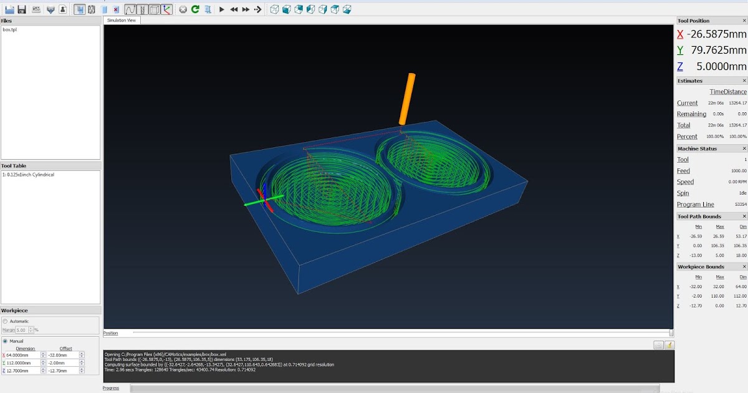
Task: Close the Estimates panel
Action: (744, 80)
